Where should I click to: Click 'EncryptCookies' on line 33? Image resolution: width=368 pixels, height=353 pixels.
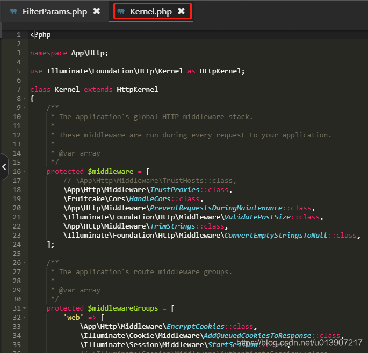pos(195,327)
